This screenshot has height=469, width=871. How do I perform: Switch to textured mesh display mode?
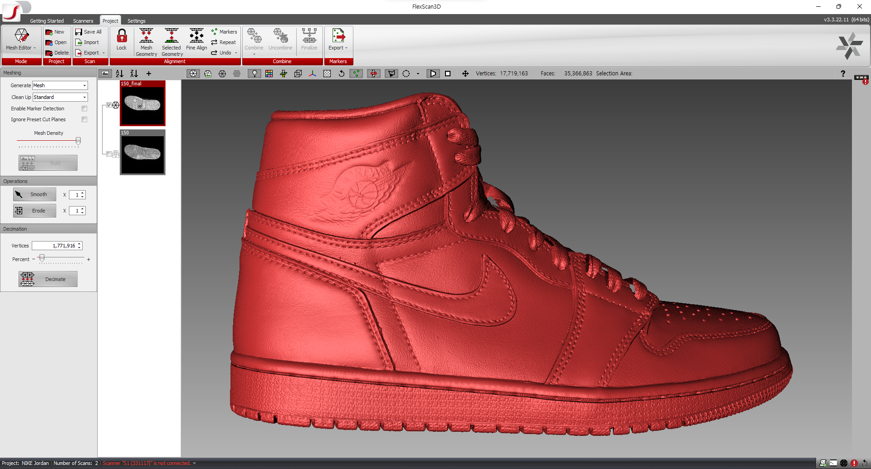[x=208, y=74]
